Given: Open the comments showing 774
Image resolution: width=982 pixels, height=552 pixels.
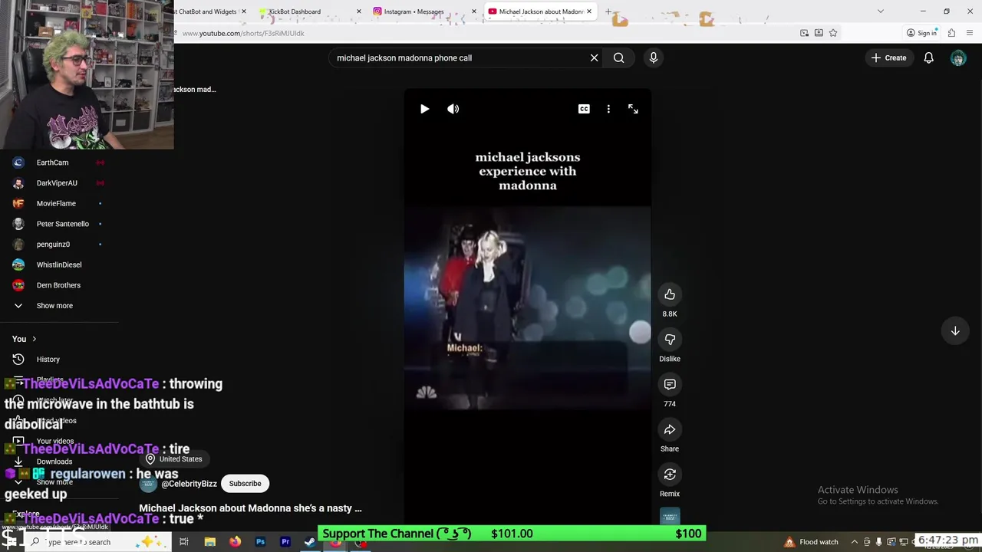Looking at the screenshot, I should [x=670, y=384].
